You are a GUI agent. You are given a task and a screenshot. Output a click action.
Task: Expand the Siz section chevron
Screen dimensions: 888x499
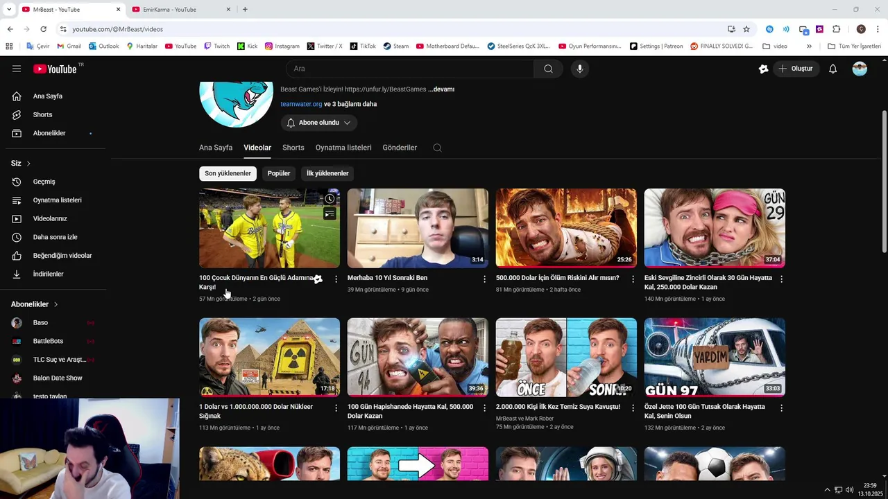click(x=28, y=164)
